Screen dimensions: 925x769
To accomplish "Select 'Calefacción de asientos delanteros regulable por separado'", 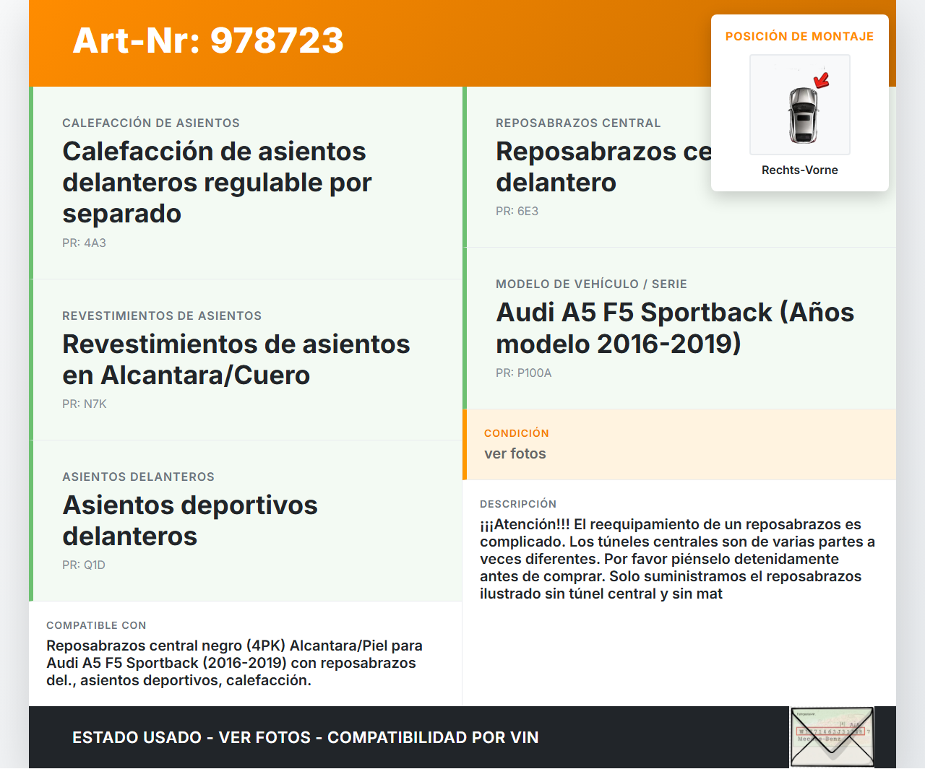I will pos(217,182).
